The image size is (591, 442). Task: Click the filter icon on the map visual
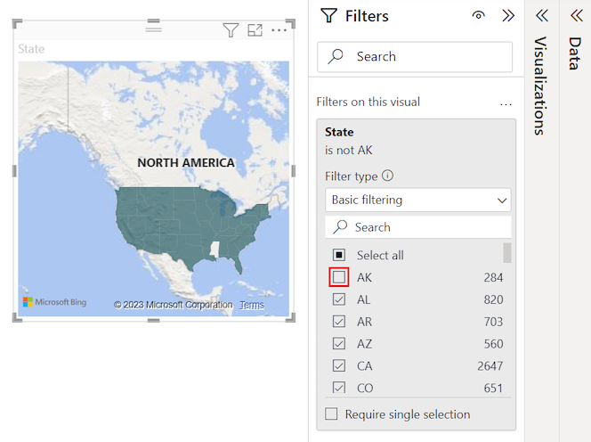(231, 30)
